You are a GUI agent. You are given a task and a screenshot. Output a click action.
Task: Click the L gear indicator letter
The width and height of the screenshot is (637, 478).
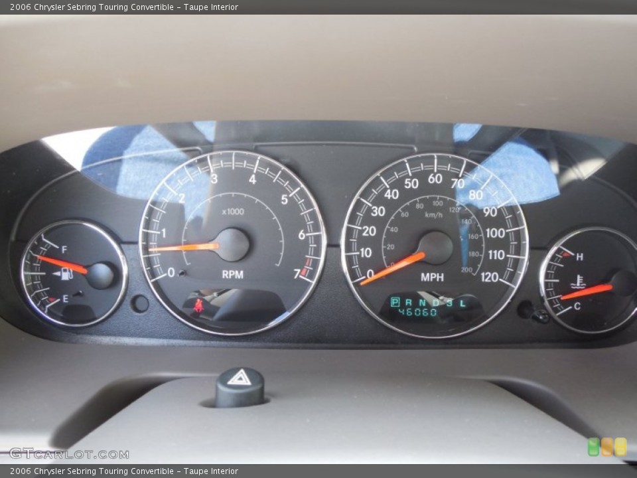point(462,303)
